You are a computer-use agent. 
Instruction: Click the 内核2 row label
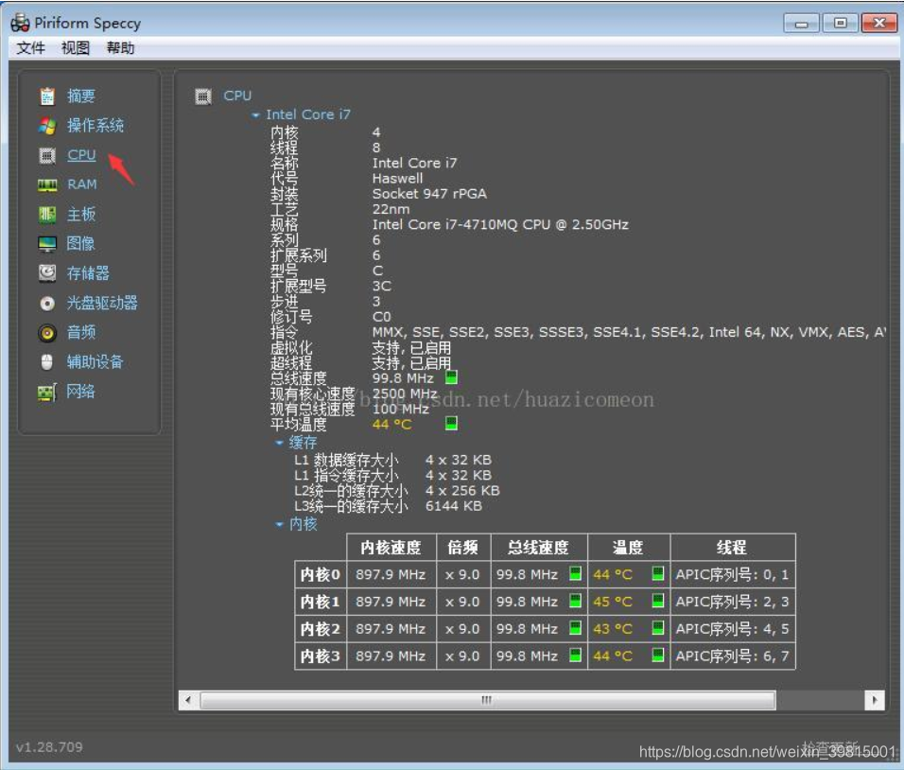(320, 629)
